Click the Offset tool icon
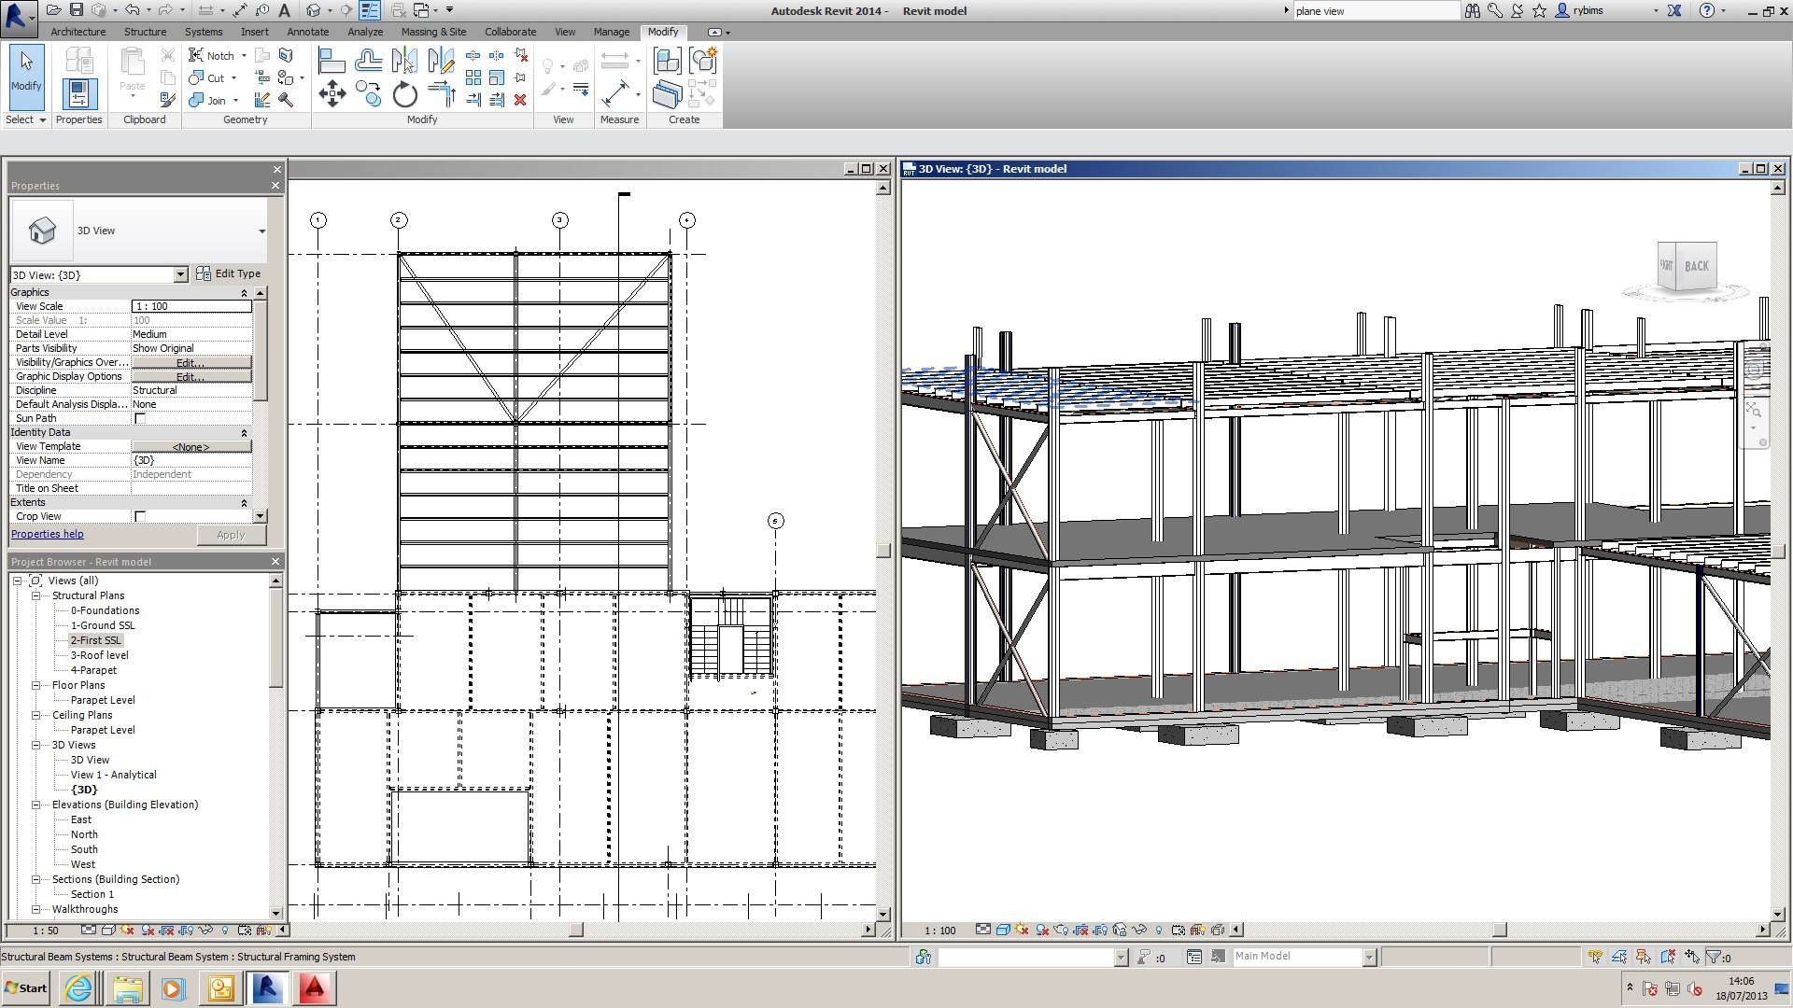This screenshot has width=1793, height=1008. pos(368,62)
